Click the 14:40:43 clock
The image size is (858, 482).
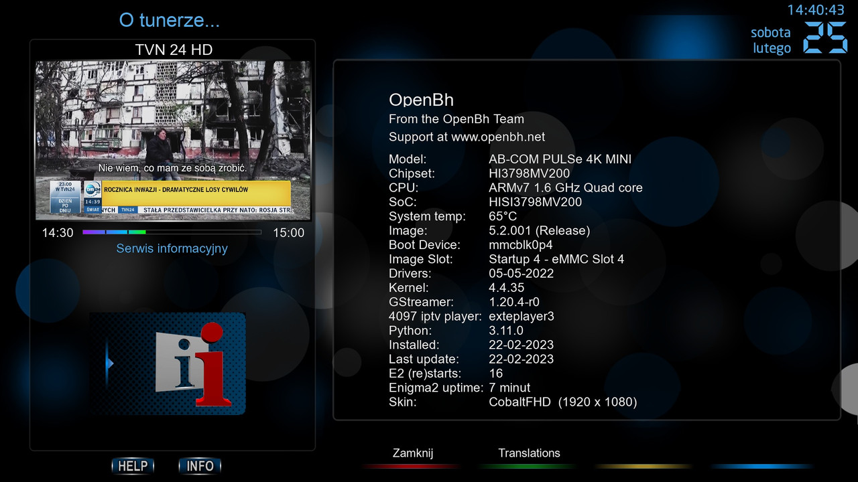pos(816,10)
